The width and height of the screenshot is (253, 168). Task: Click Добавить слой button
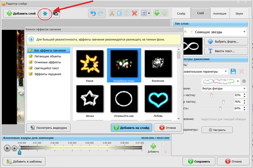(21, 13)
